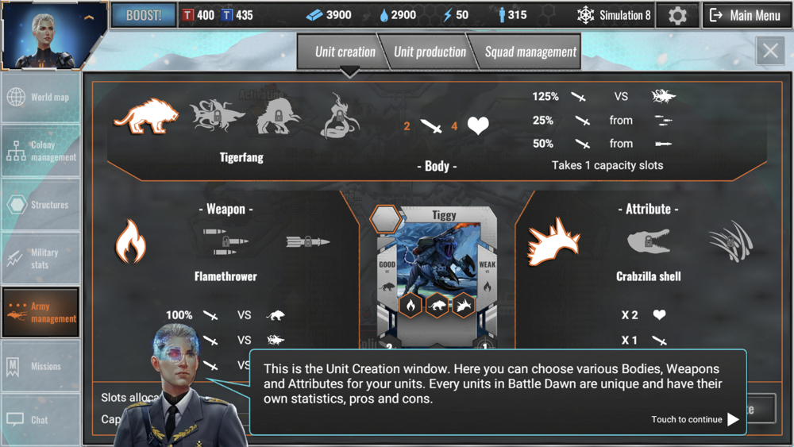The image size is (794, 447).
Task: Choose the locked squid body icon
Action: pos(217,115)
